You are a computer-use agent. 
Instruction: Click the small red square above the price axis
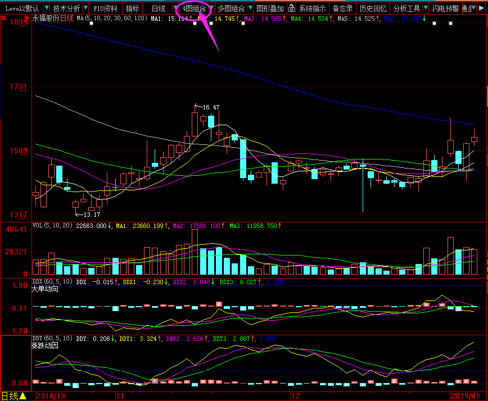(x=3, y=19)
